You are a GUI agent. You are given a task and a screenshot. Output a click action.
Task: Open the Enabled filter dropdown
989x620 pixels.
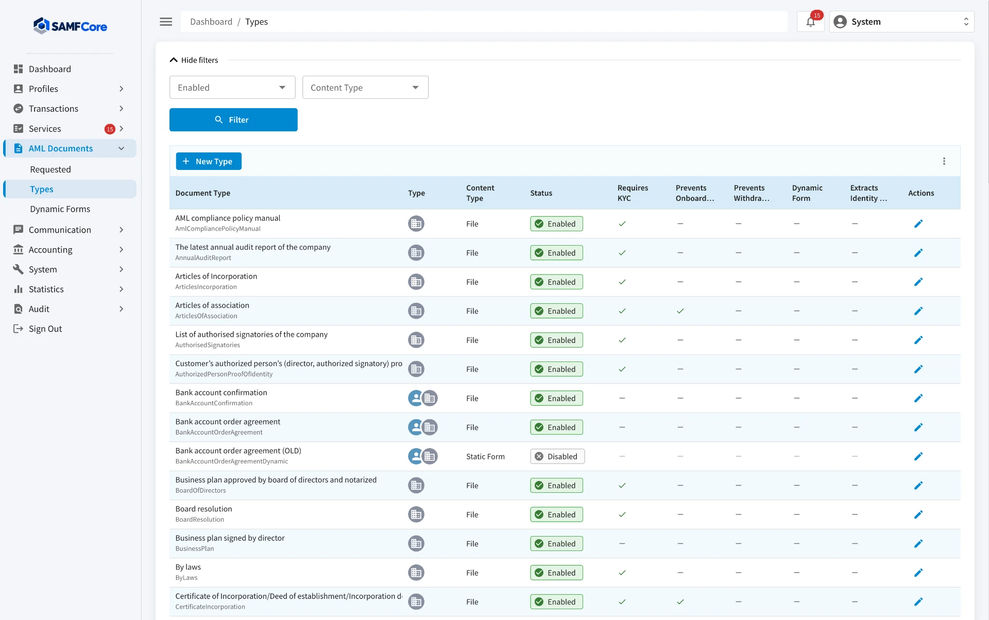[232, 88]
